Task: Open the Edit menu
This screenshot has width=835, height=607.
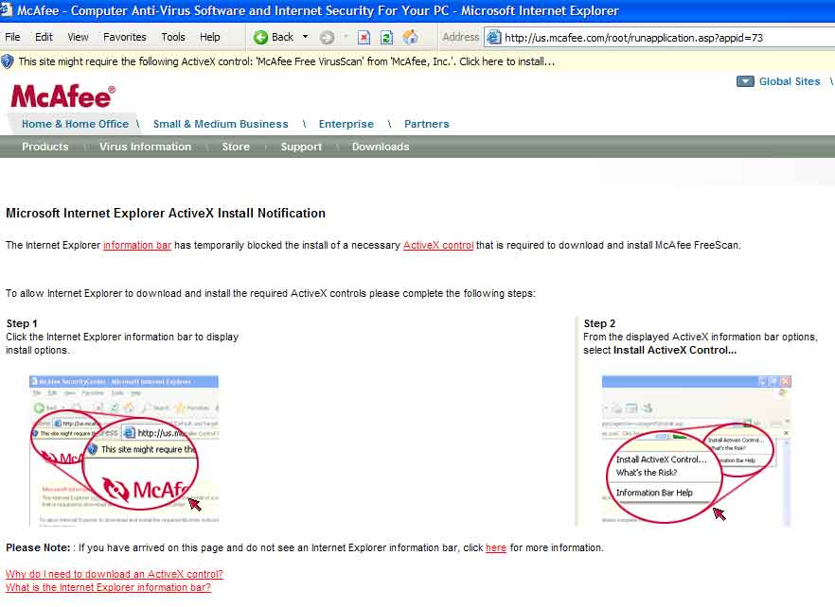Action: (44, 37)
